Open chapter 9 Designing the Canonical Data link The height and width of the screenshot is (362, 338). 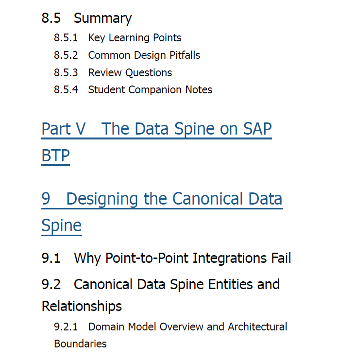pos(162,199)
